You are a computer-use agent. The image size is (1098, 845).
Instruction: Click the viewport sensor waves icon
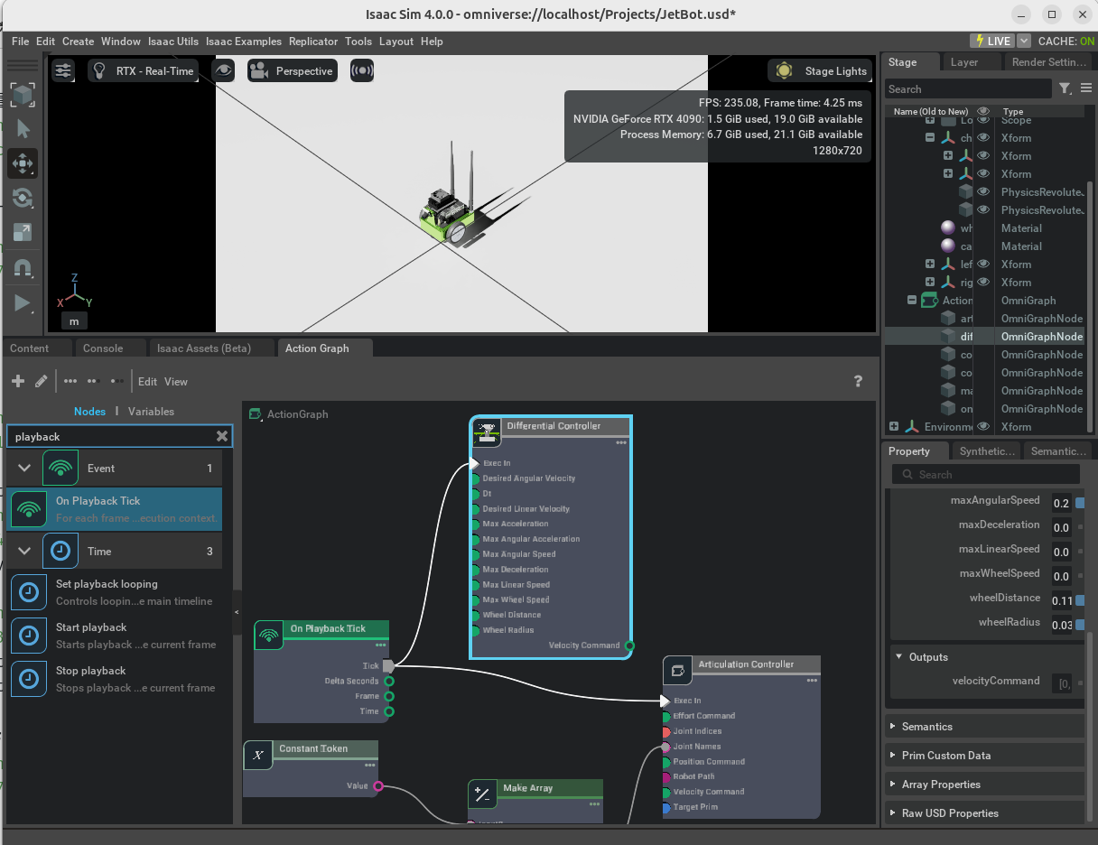pos(362,70)
